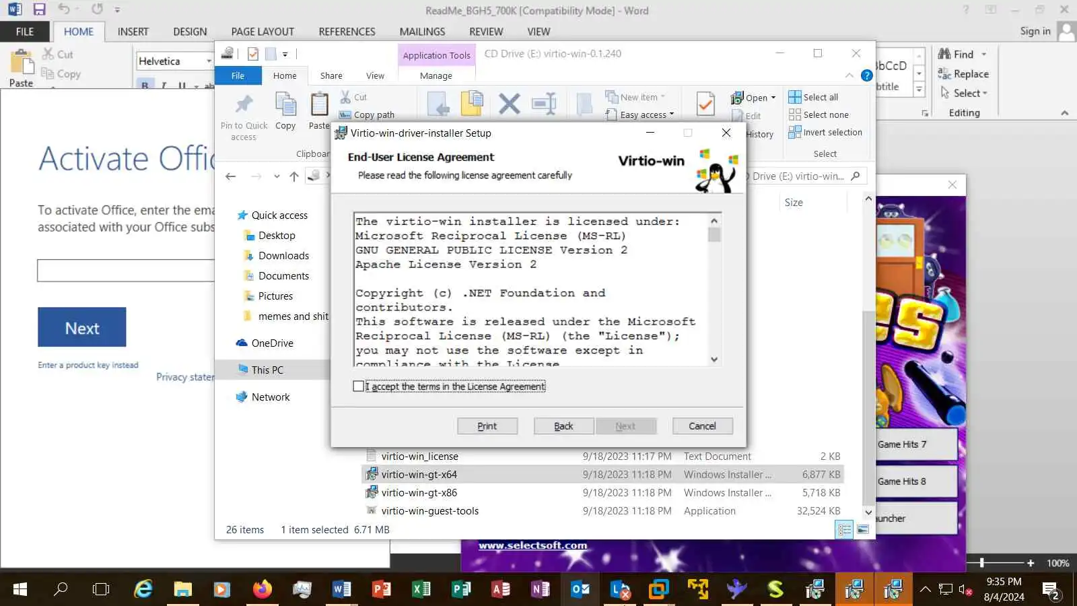Click Cut in the Explorer clipboard group
Image resolution: width=1077 pixels, height=606 pixels.
coord(353,97)
